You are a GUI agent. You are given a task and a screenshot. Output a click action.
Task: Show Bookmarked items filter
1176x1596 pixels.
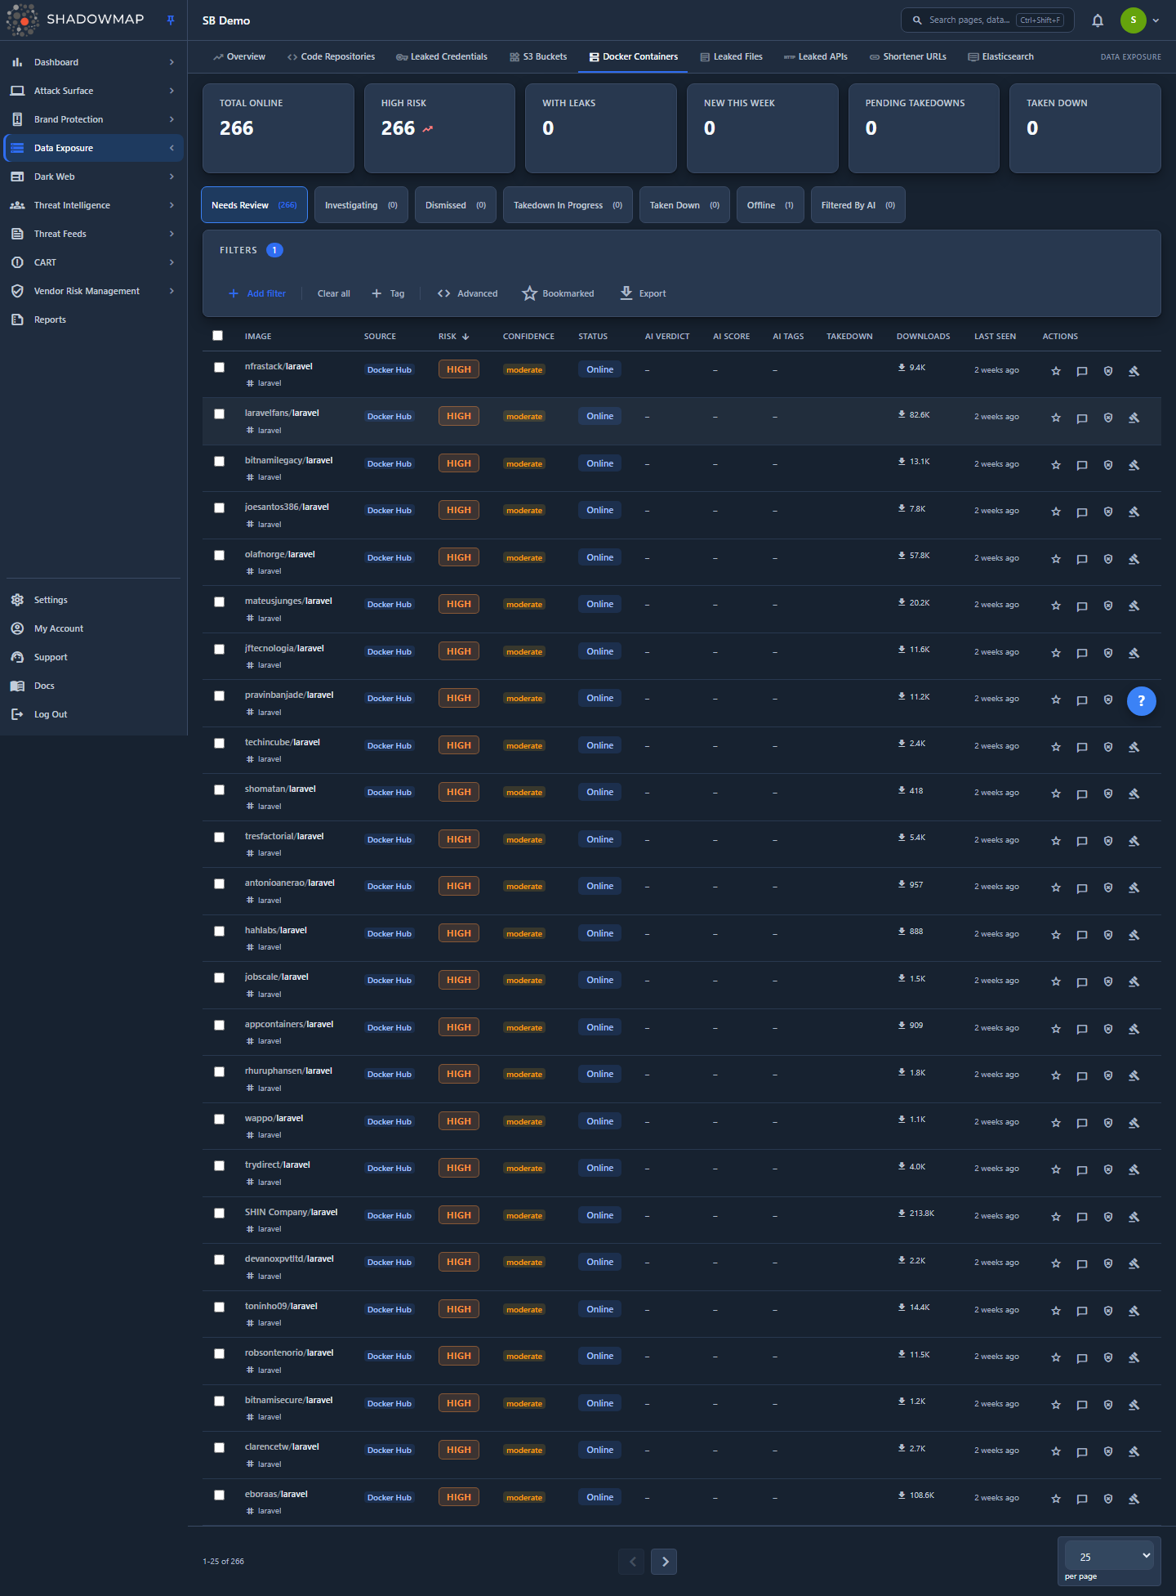tap(558, 293)
